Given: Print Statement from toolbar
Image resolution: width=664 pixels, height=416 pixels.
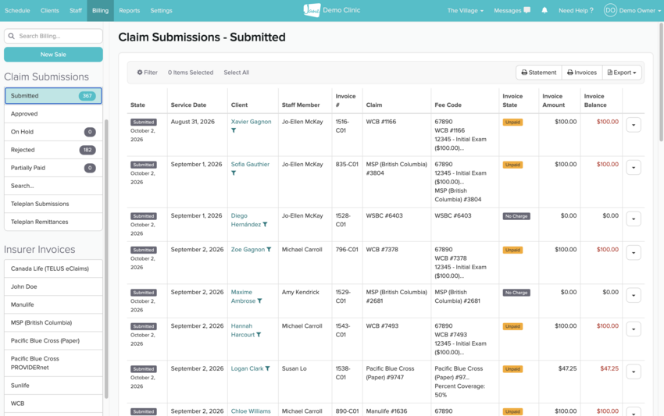Looking at the screenshot, I should (x=539, y=73).
